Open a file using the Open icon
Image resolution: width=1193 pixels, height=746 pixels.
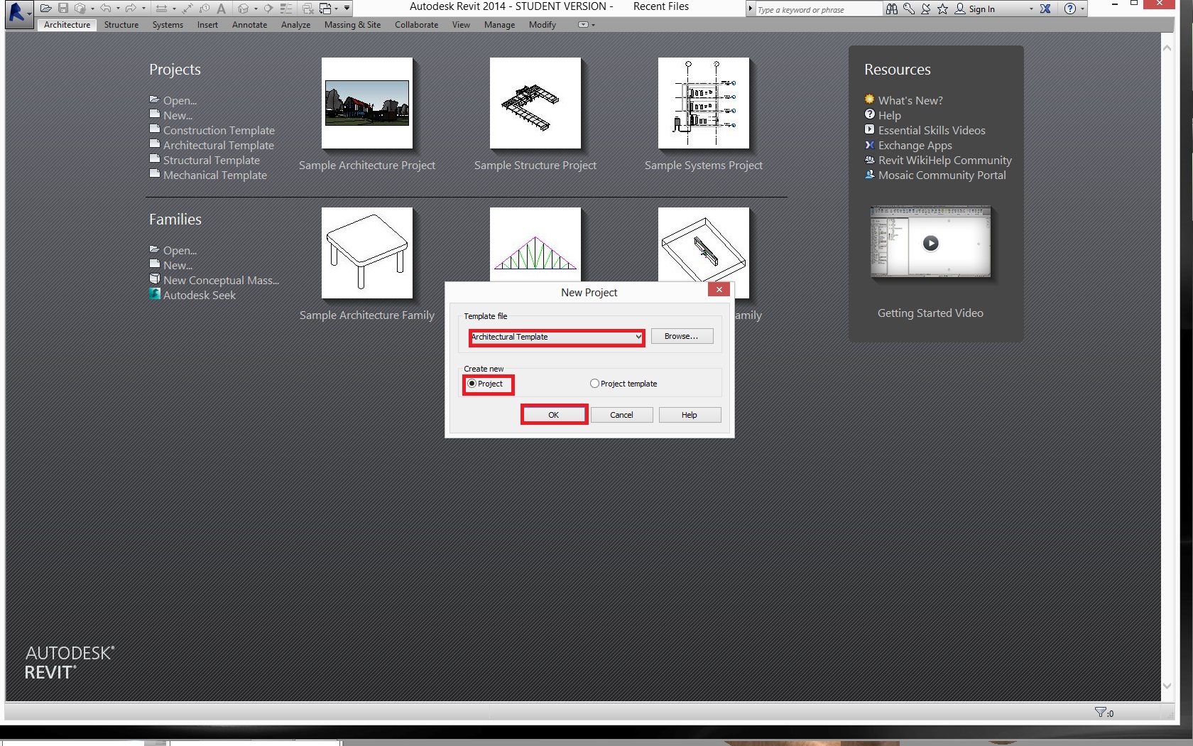(45, 9)
